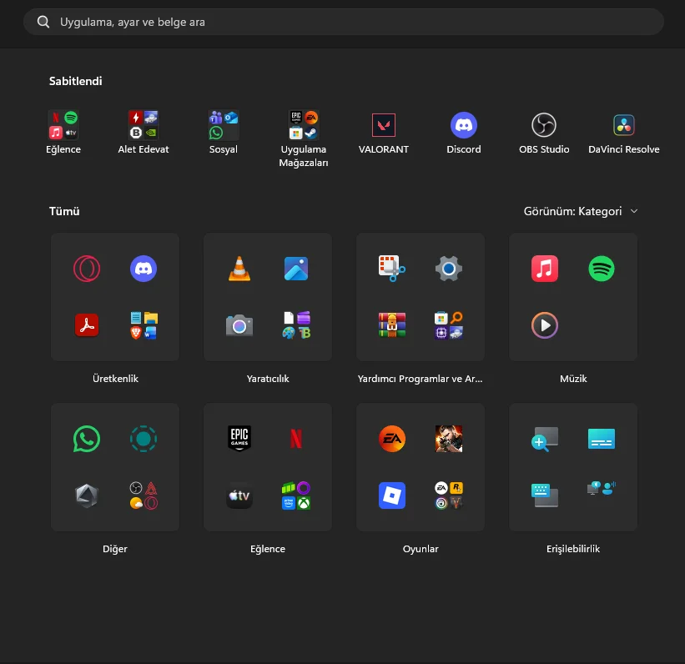
Task: Click the Diğer category label
Action: [x=115, y=549]
